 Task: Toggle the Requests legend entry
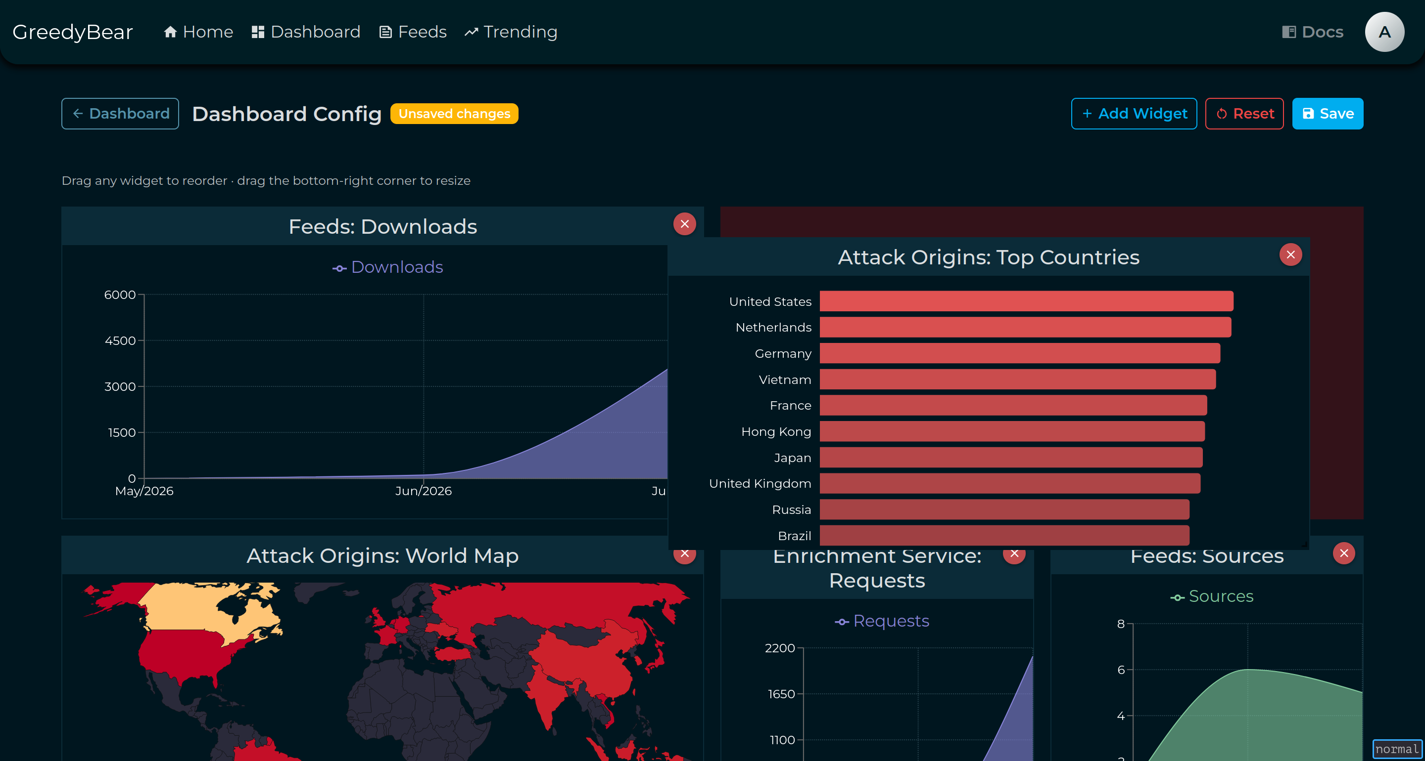tap(882, 621)
